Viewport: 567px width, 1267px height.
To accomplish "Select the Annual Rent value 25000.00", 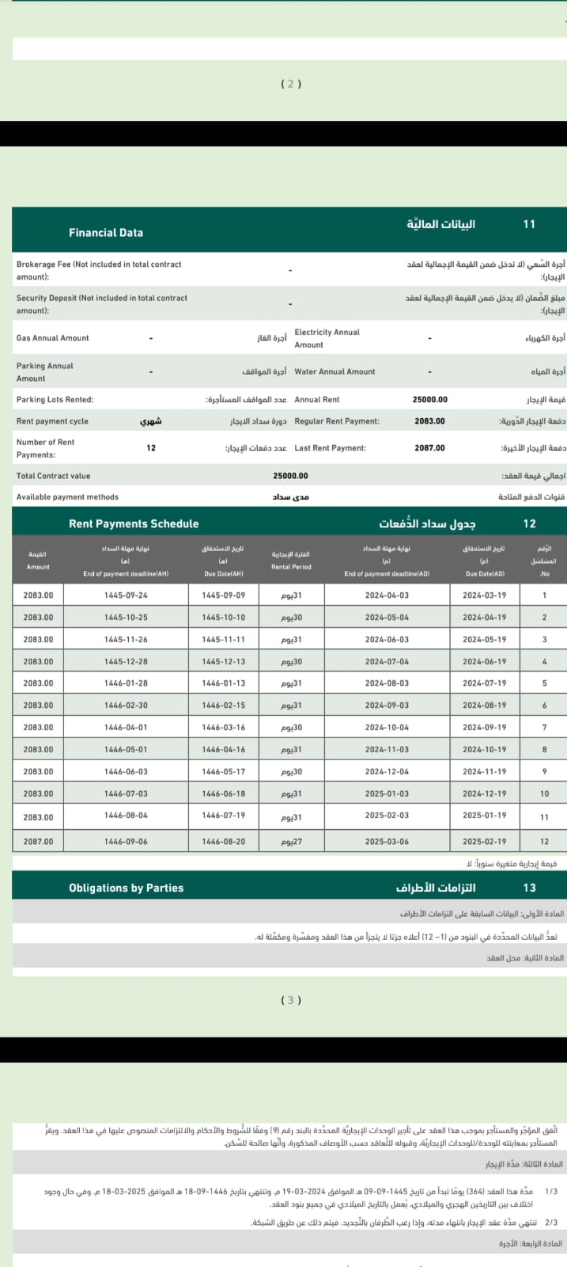I will tap(429, 400).
